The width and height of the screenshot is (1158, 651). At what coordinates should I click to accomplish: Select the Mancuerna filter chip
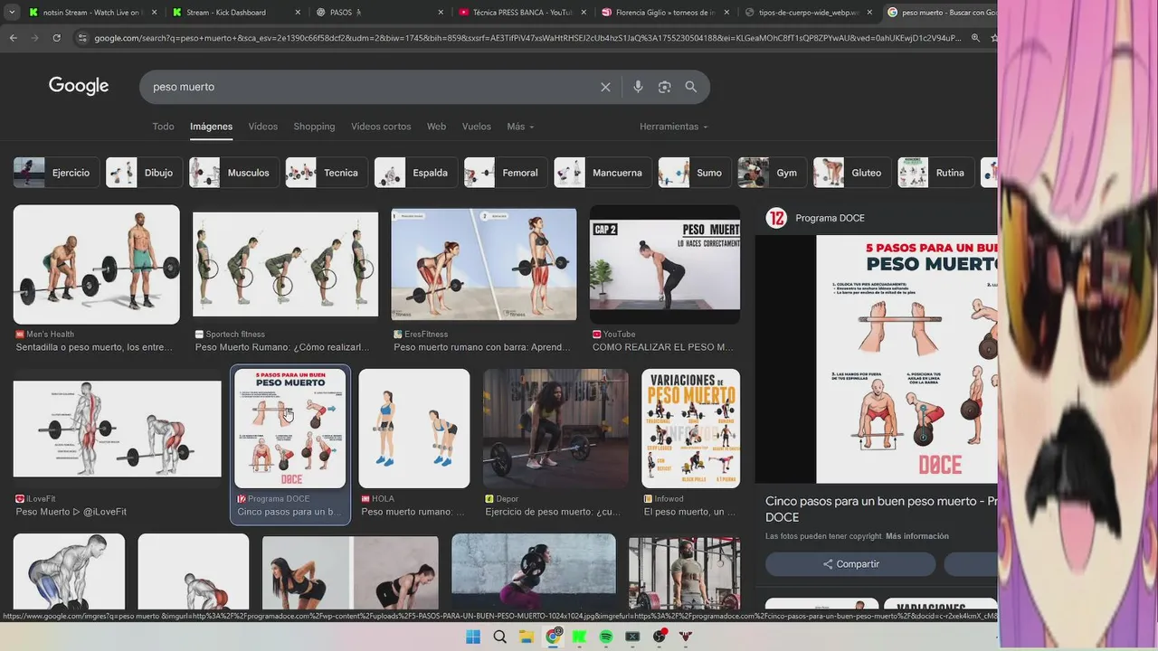(x=603, y=173)
